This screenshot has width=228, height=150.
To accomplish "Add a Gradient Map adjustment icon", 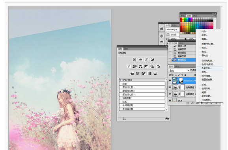I will (x=150, y=73).
